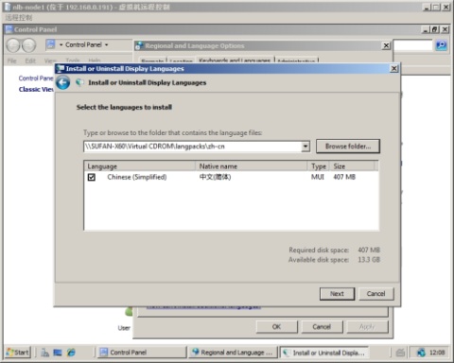Expand the language folder path dropdown
The image size is (454, 363).
306,147
